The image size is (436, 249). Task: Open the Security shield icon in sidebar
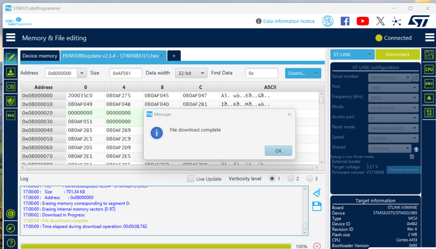10,101
